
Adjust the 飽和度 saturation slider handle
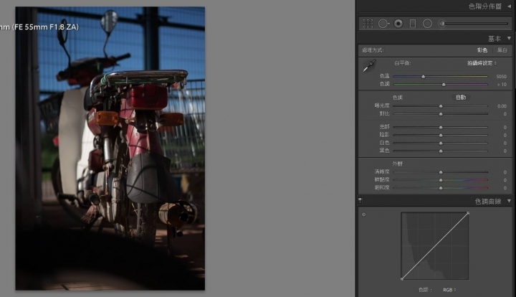[x=441, y=188]
